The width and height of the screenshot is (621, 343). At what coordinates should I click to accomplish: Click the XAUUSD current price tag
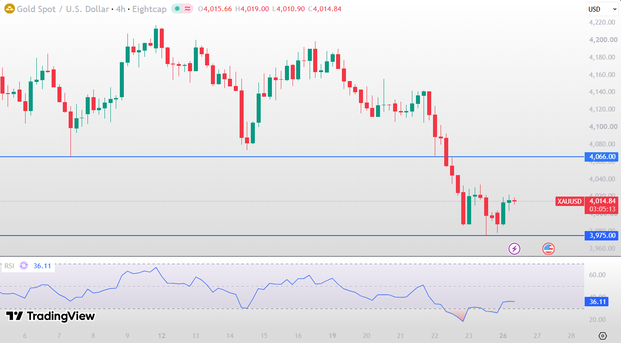click(x=569, y=202)
